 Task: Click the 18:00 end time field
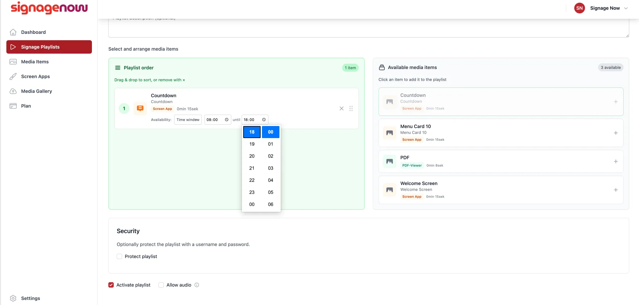tap(255, 120)
